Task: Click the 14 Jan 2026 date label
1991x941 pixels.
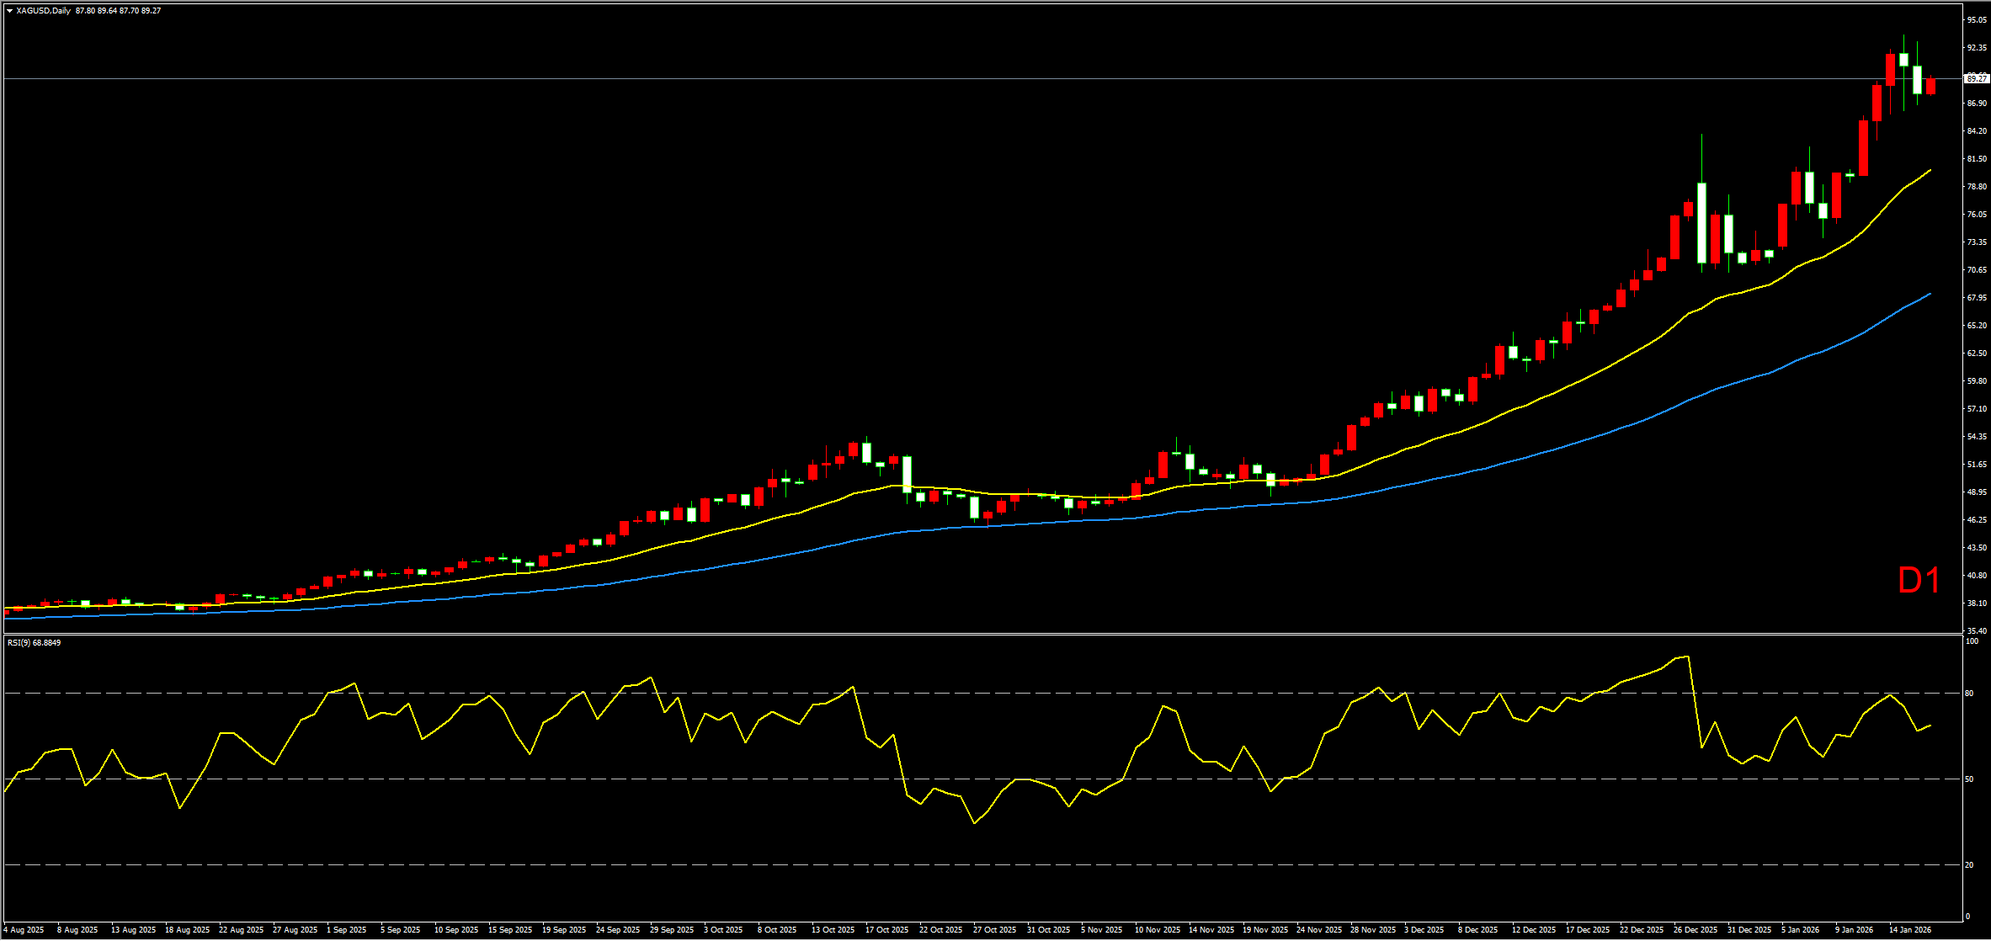Action: [x=1909, y=930]
